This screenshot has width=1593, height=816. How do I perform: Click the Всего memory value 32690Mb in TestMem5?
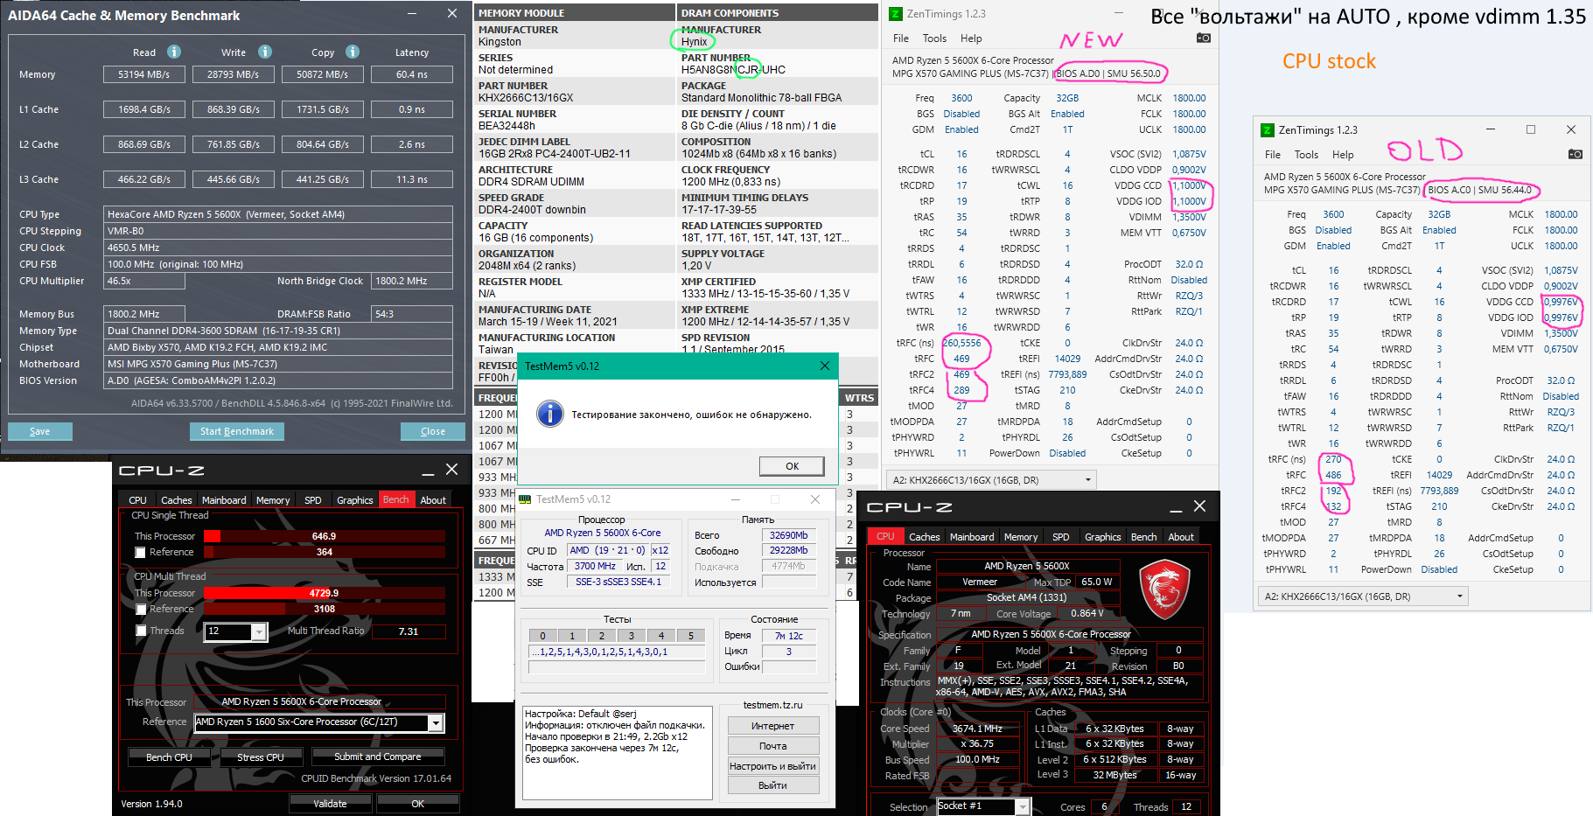tap(788, 535)
